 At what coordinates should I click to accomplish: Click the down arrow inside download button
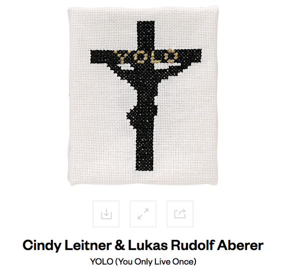click(106, 212)
